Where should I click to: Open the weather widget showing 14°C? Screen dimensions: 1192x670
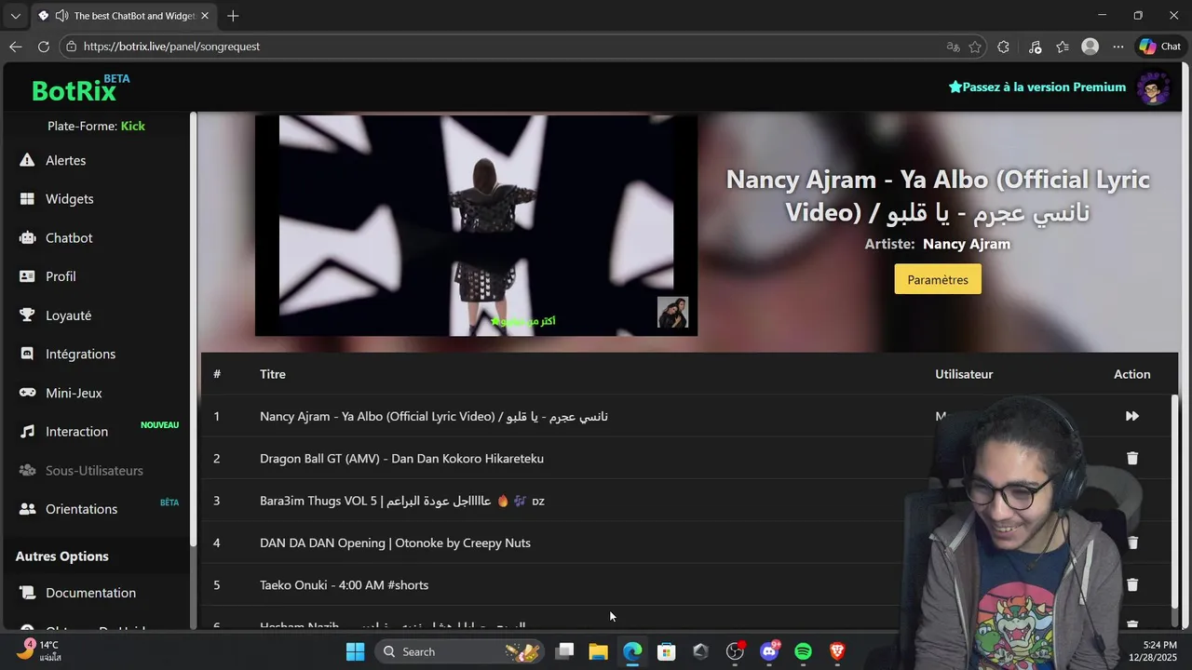(39, 650)
